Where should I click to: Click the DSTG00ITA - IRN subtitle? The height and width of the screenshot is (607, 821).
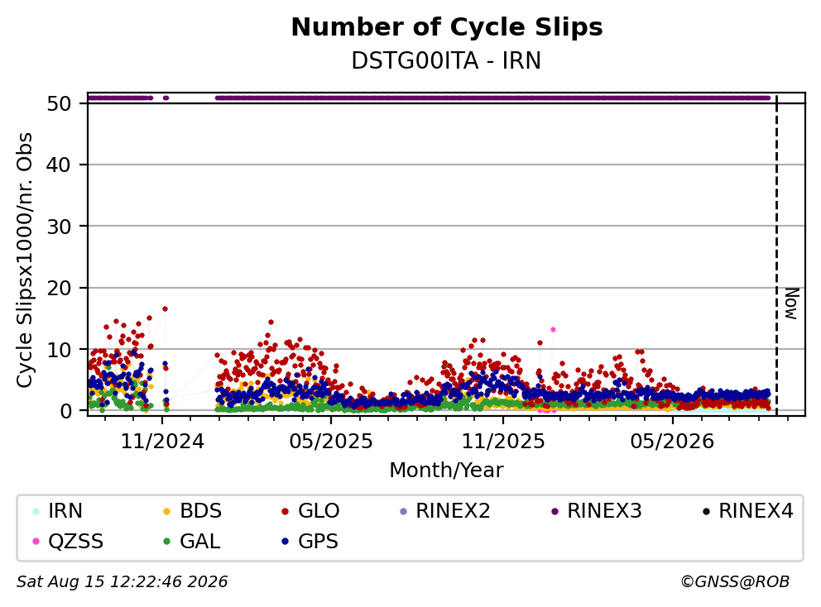pos(446,61)
